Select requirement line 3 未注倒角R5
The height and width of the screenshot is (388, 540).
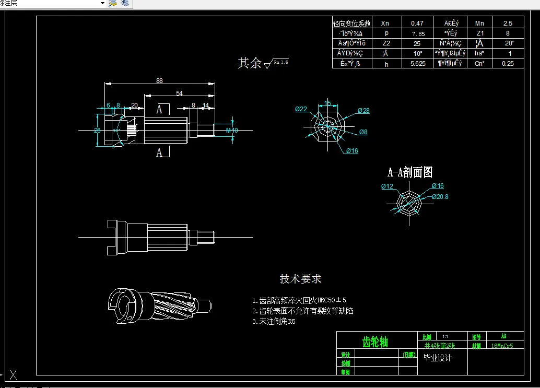tap(274, 322)
